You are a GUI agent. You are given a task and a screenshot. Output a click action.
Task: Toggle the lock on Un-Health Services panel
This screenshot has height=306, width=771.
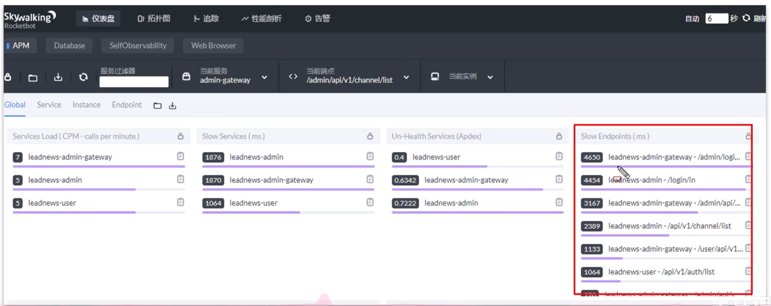[x=559, y=136]
